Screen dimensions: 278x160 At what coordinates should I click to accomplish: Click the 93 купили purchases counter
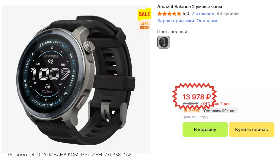228,14
